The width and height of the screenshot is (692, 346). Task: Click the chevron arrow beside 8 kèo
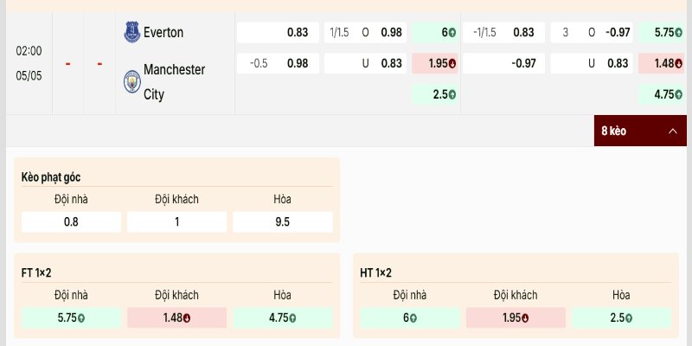(673, 131)
